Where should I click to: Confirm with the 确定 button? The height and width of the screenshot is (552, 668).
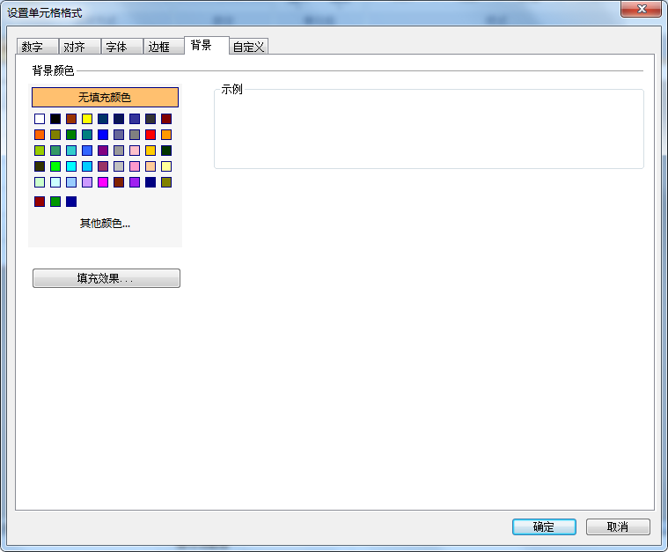pos(544,526)
